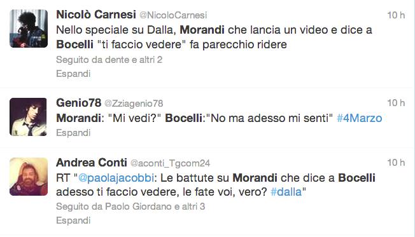Click the 10 h timestamp on Conti's tweet
Screen dimensions: 415x237
396,163
